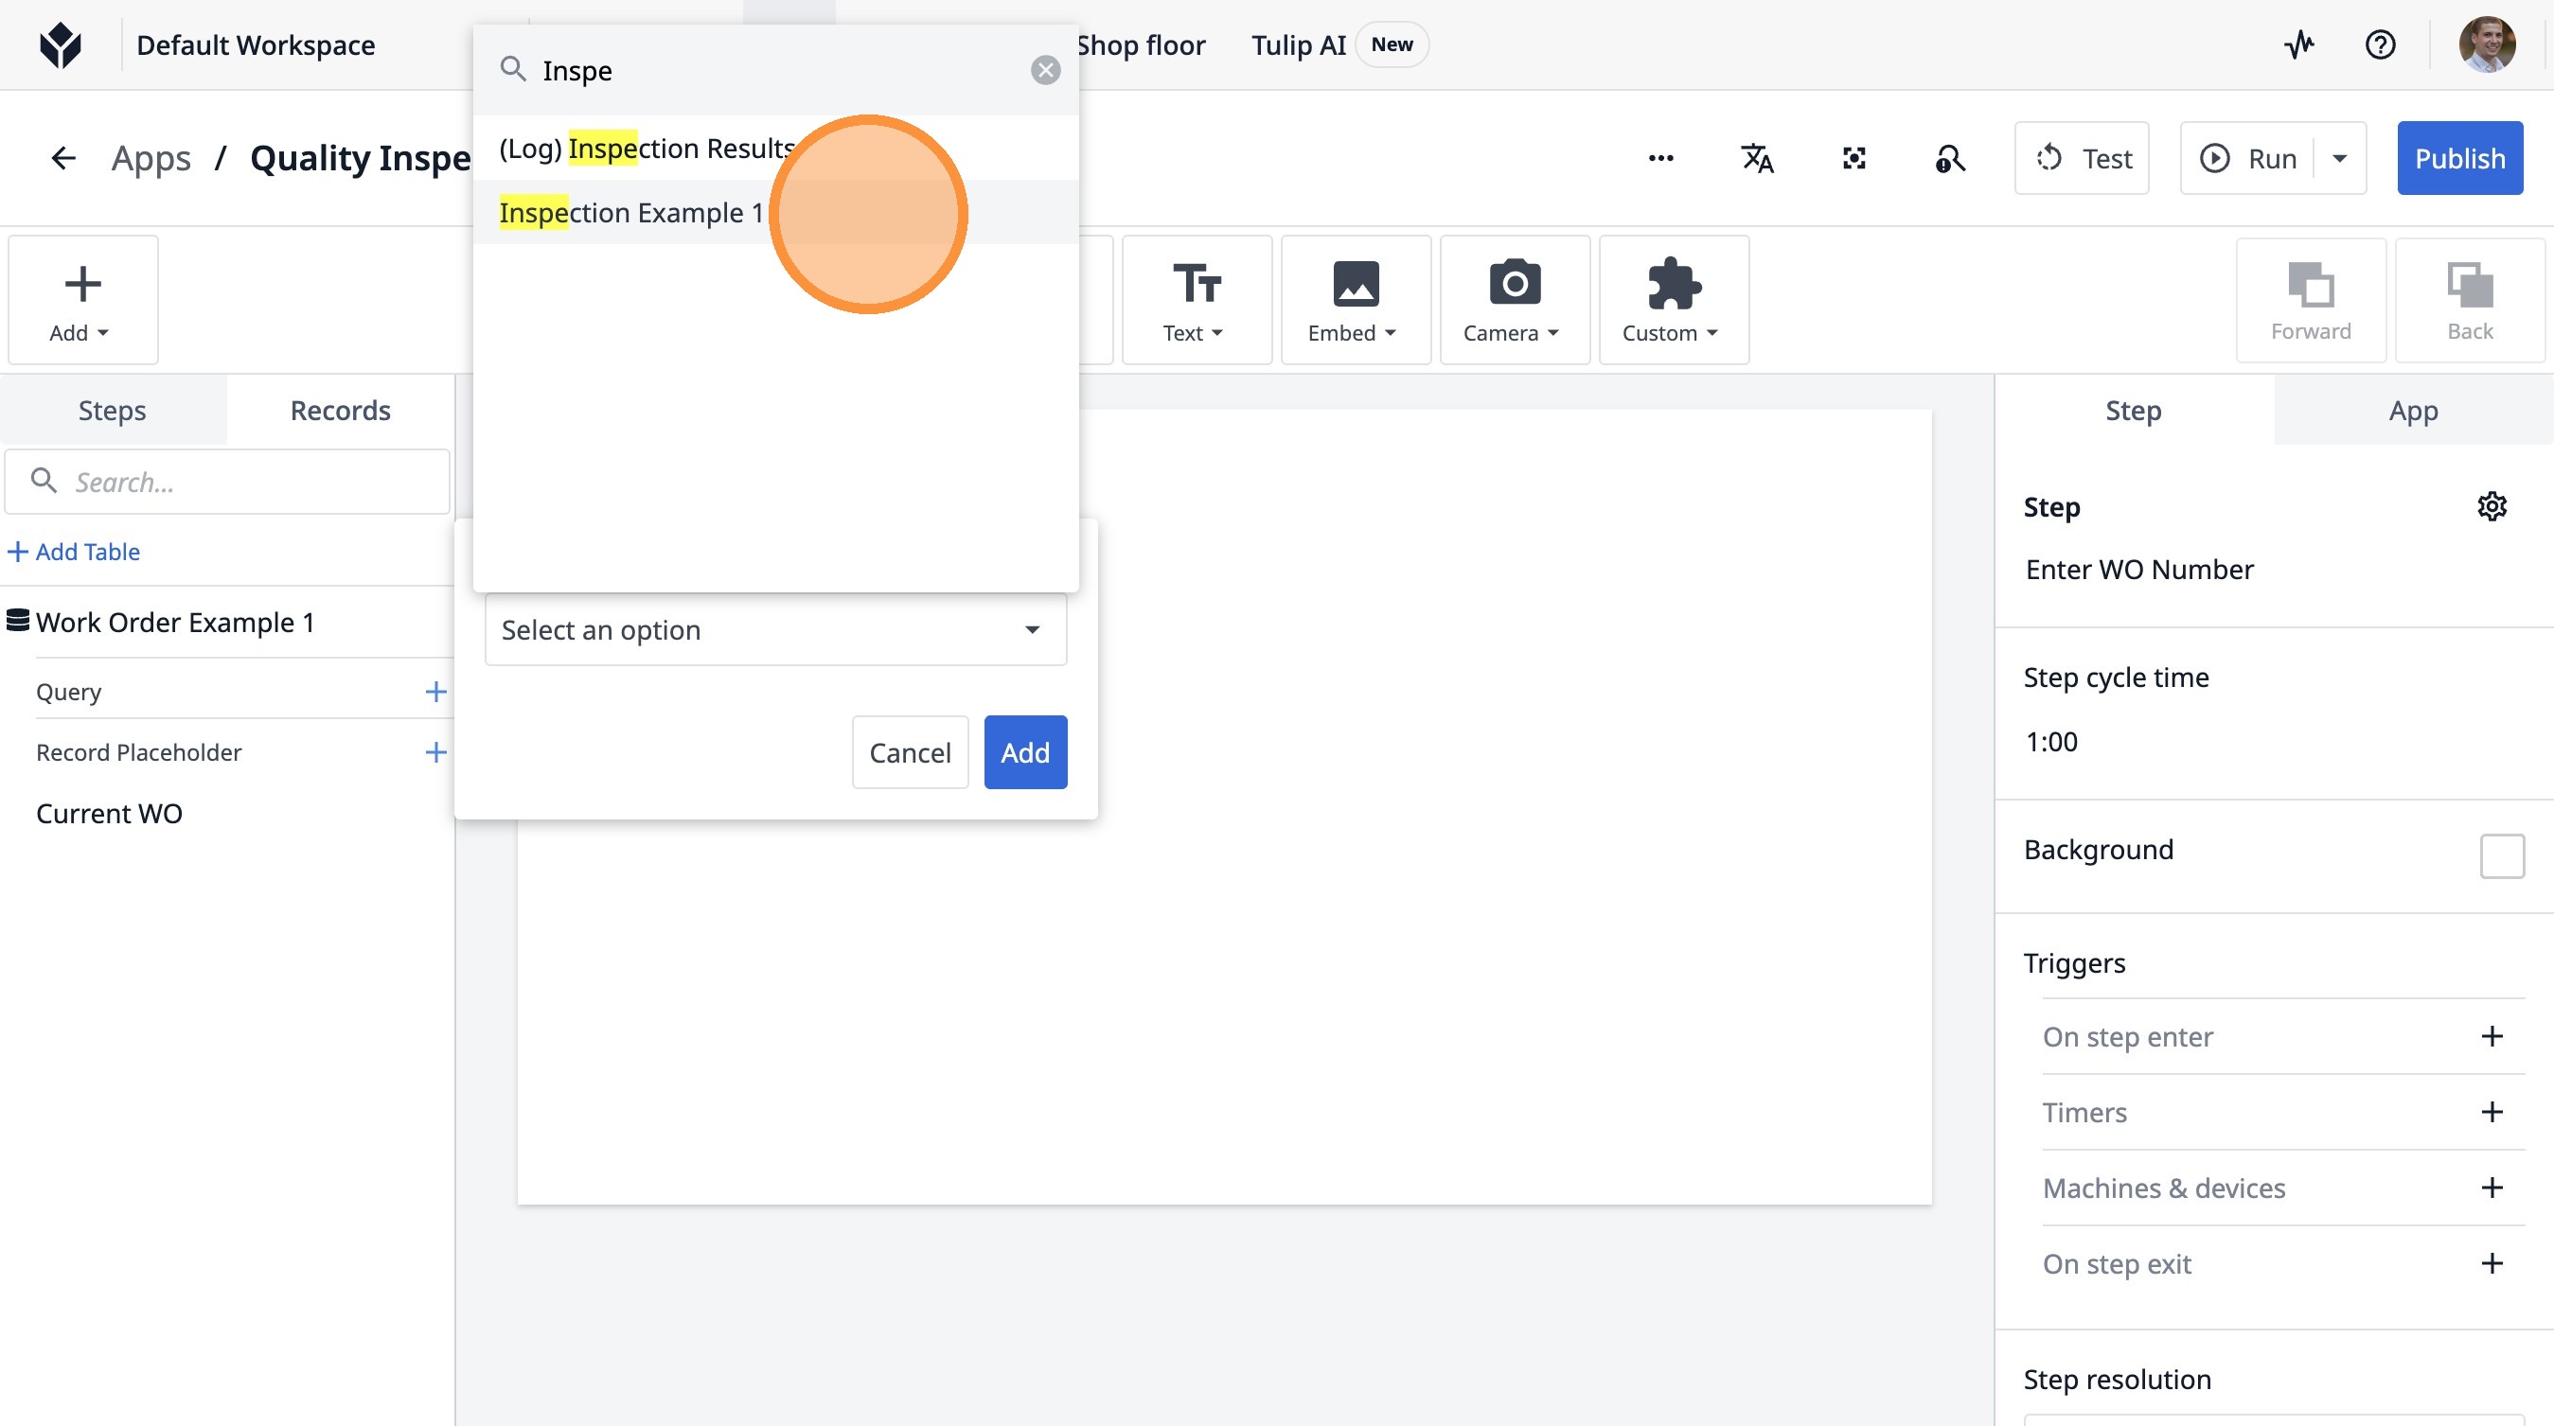Click the activity pulse icon

tap(2298, 44)
